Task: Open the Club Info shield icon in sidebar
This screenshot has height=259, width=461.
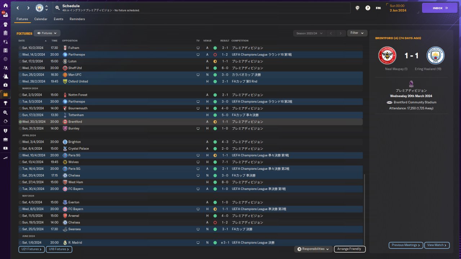Action: [5, 131]
